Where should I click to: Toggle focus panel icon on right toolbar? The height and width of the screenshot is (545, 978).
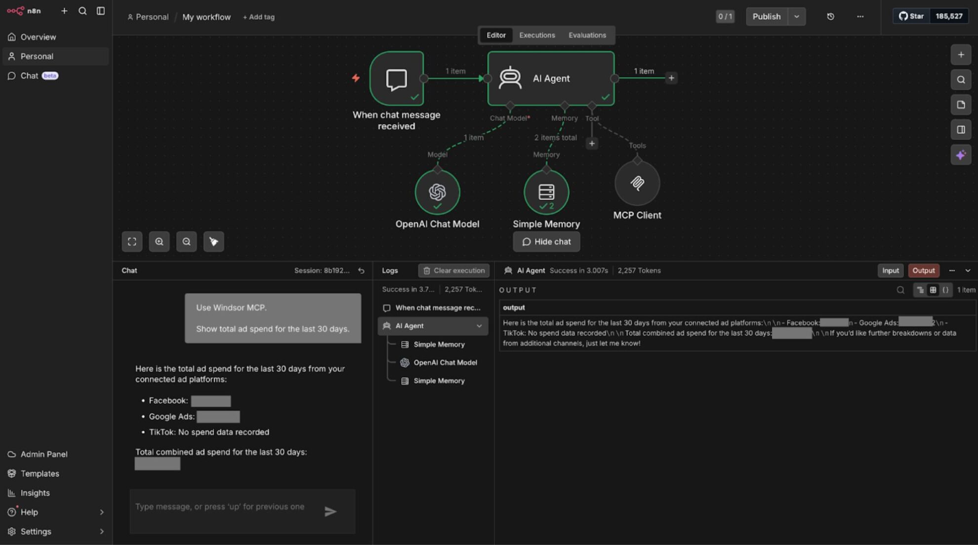tap(961, 130)
